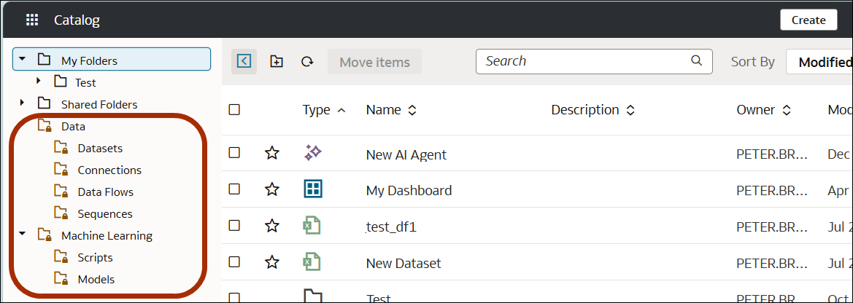Select the New Dataset row checkbox
853x303 pixels.
(x=234, y=261)
